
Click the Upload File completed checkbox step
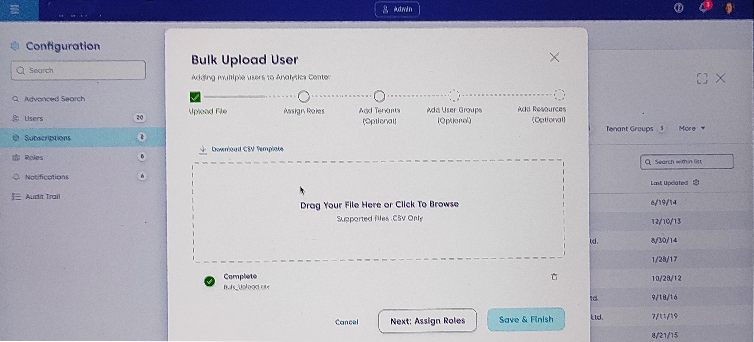coord(195,97)
